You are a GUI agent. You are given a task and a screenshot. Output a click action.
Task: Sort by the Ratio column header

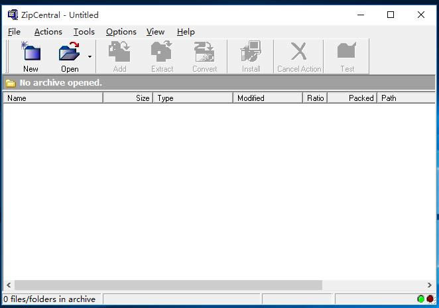pyautogui.click(x=315, y=98)
